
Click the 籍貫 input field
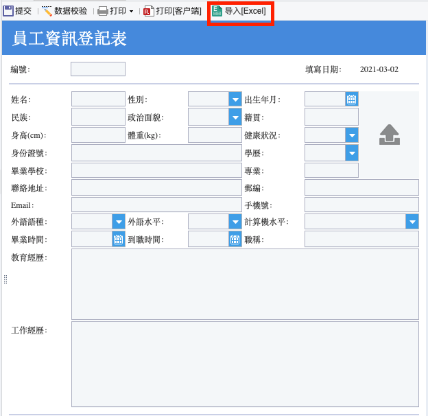[331, 117]
